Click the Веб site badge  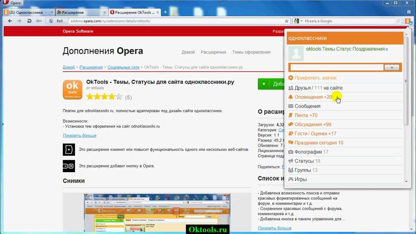click(x=57, y=21)
